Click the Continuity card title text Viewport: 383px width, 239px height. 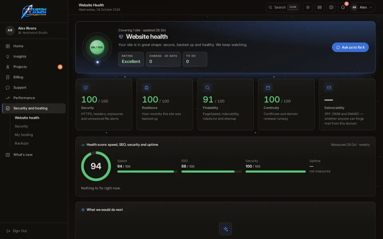pos(271,108)
